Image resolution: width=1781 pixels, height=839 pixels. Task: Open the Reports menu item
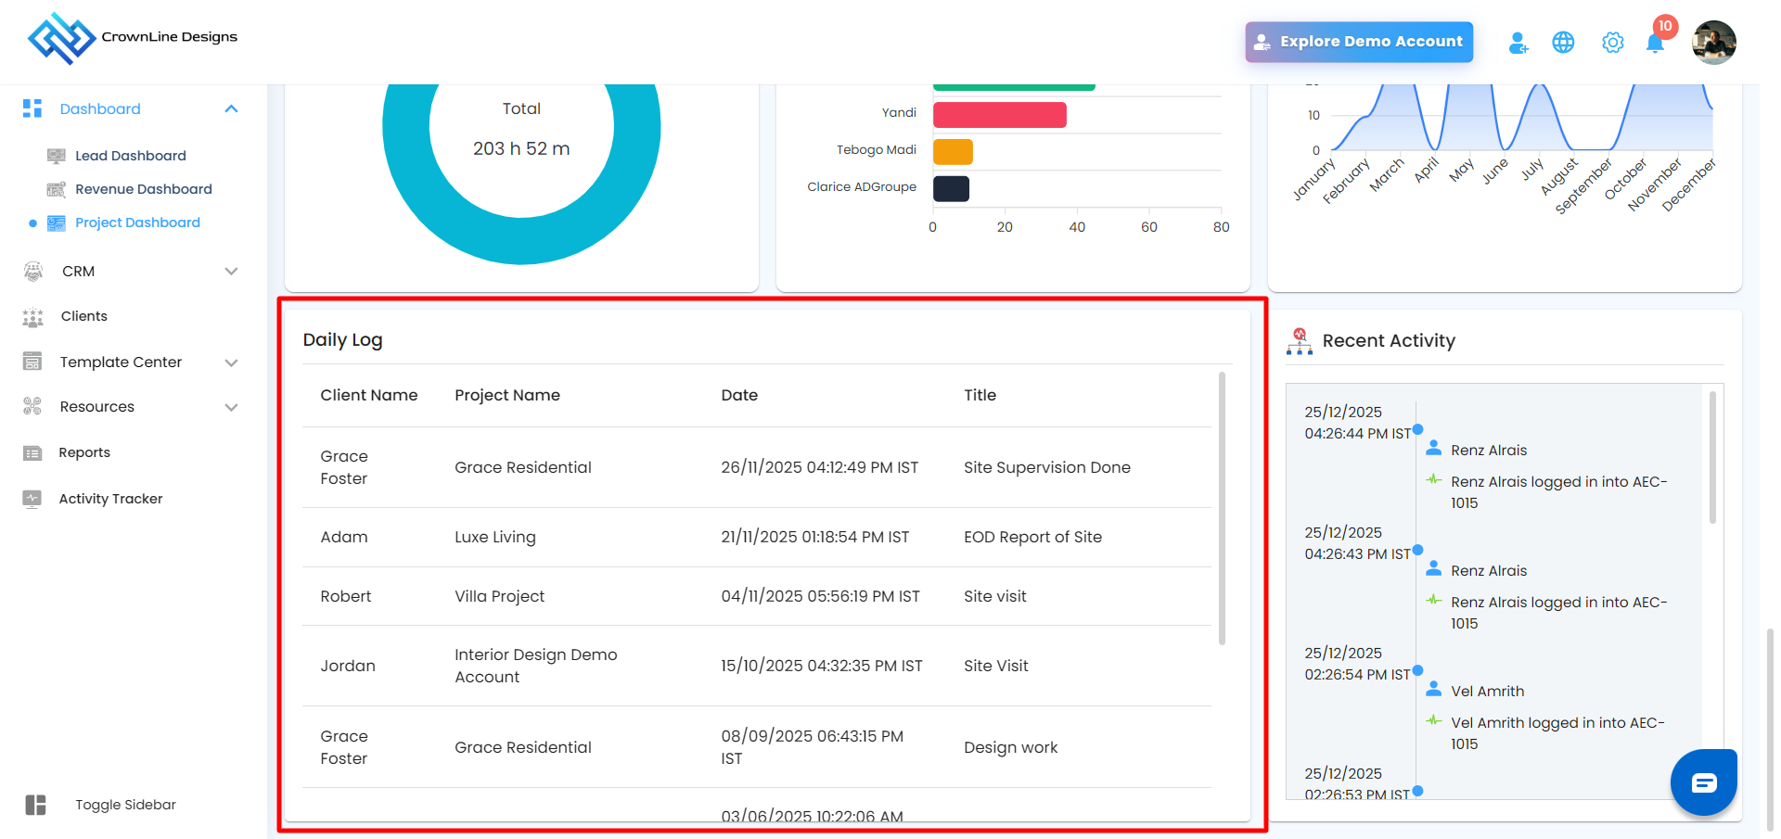click(x=84, y=452)
